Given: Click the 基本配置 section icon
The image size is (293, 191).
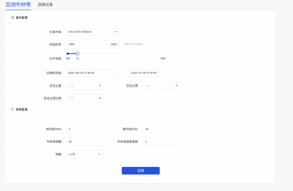Looking at the screenshot, I should point(12,18).
